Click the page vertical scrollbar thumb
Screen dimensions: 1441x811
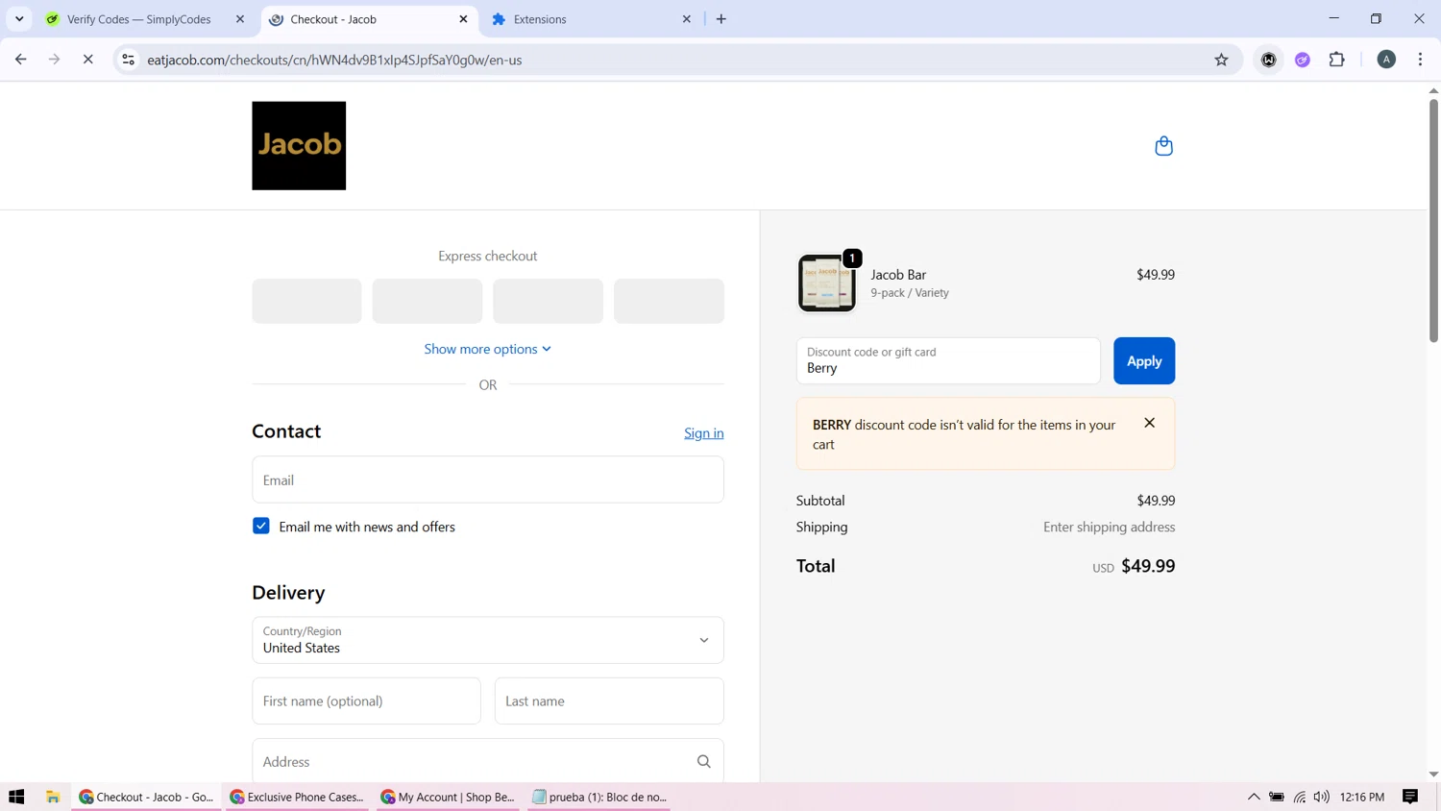(x=1433, y=220)
